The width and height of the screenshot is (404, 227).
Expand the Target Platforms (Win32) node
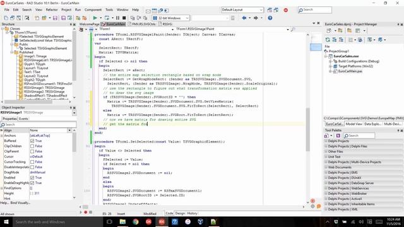coord(330,66)
